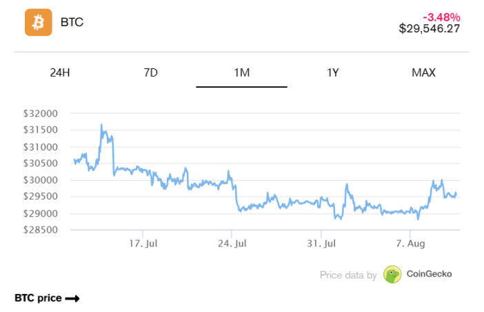Click the $29,546.27 current price
The height and width of the screenshot is (312, 484).
[x=430, y=28]
